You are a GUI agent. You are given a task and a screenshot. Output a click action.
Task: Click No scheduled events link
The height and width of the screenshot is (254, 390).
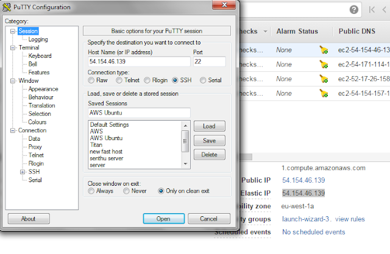tap(313, 232)
